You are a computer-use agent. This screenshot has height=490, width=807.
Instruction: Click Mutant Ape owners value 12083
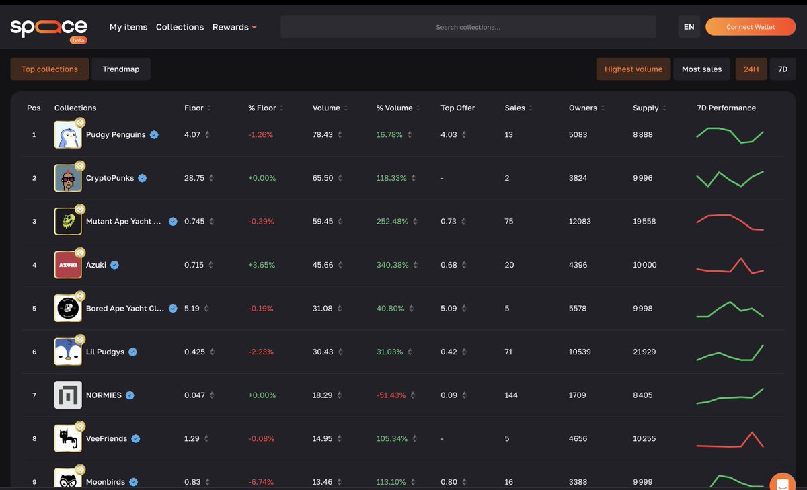click(x=580, y=222)
